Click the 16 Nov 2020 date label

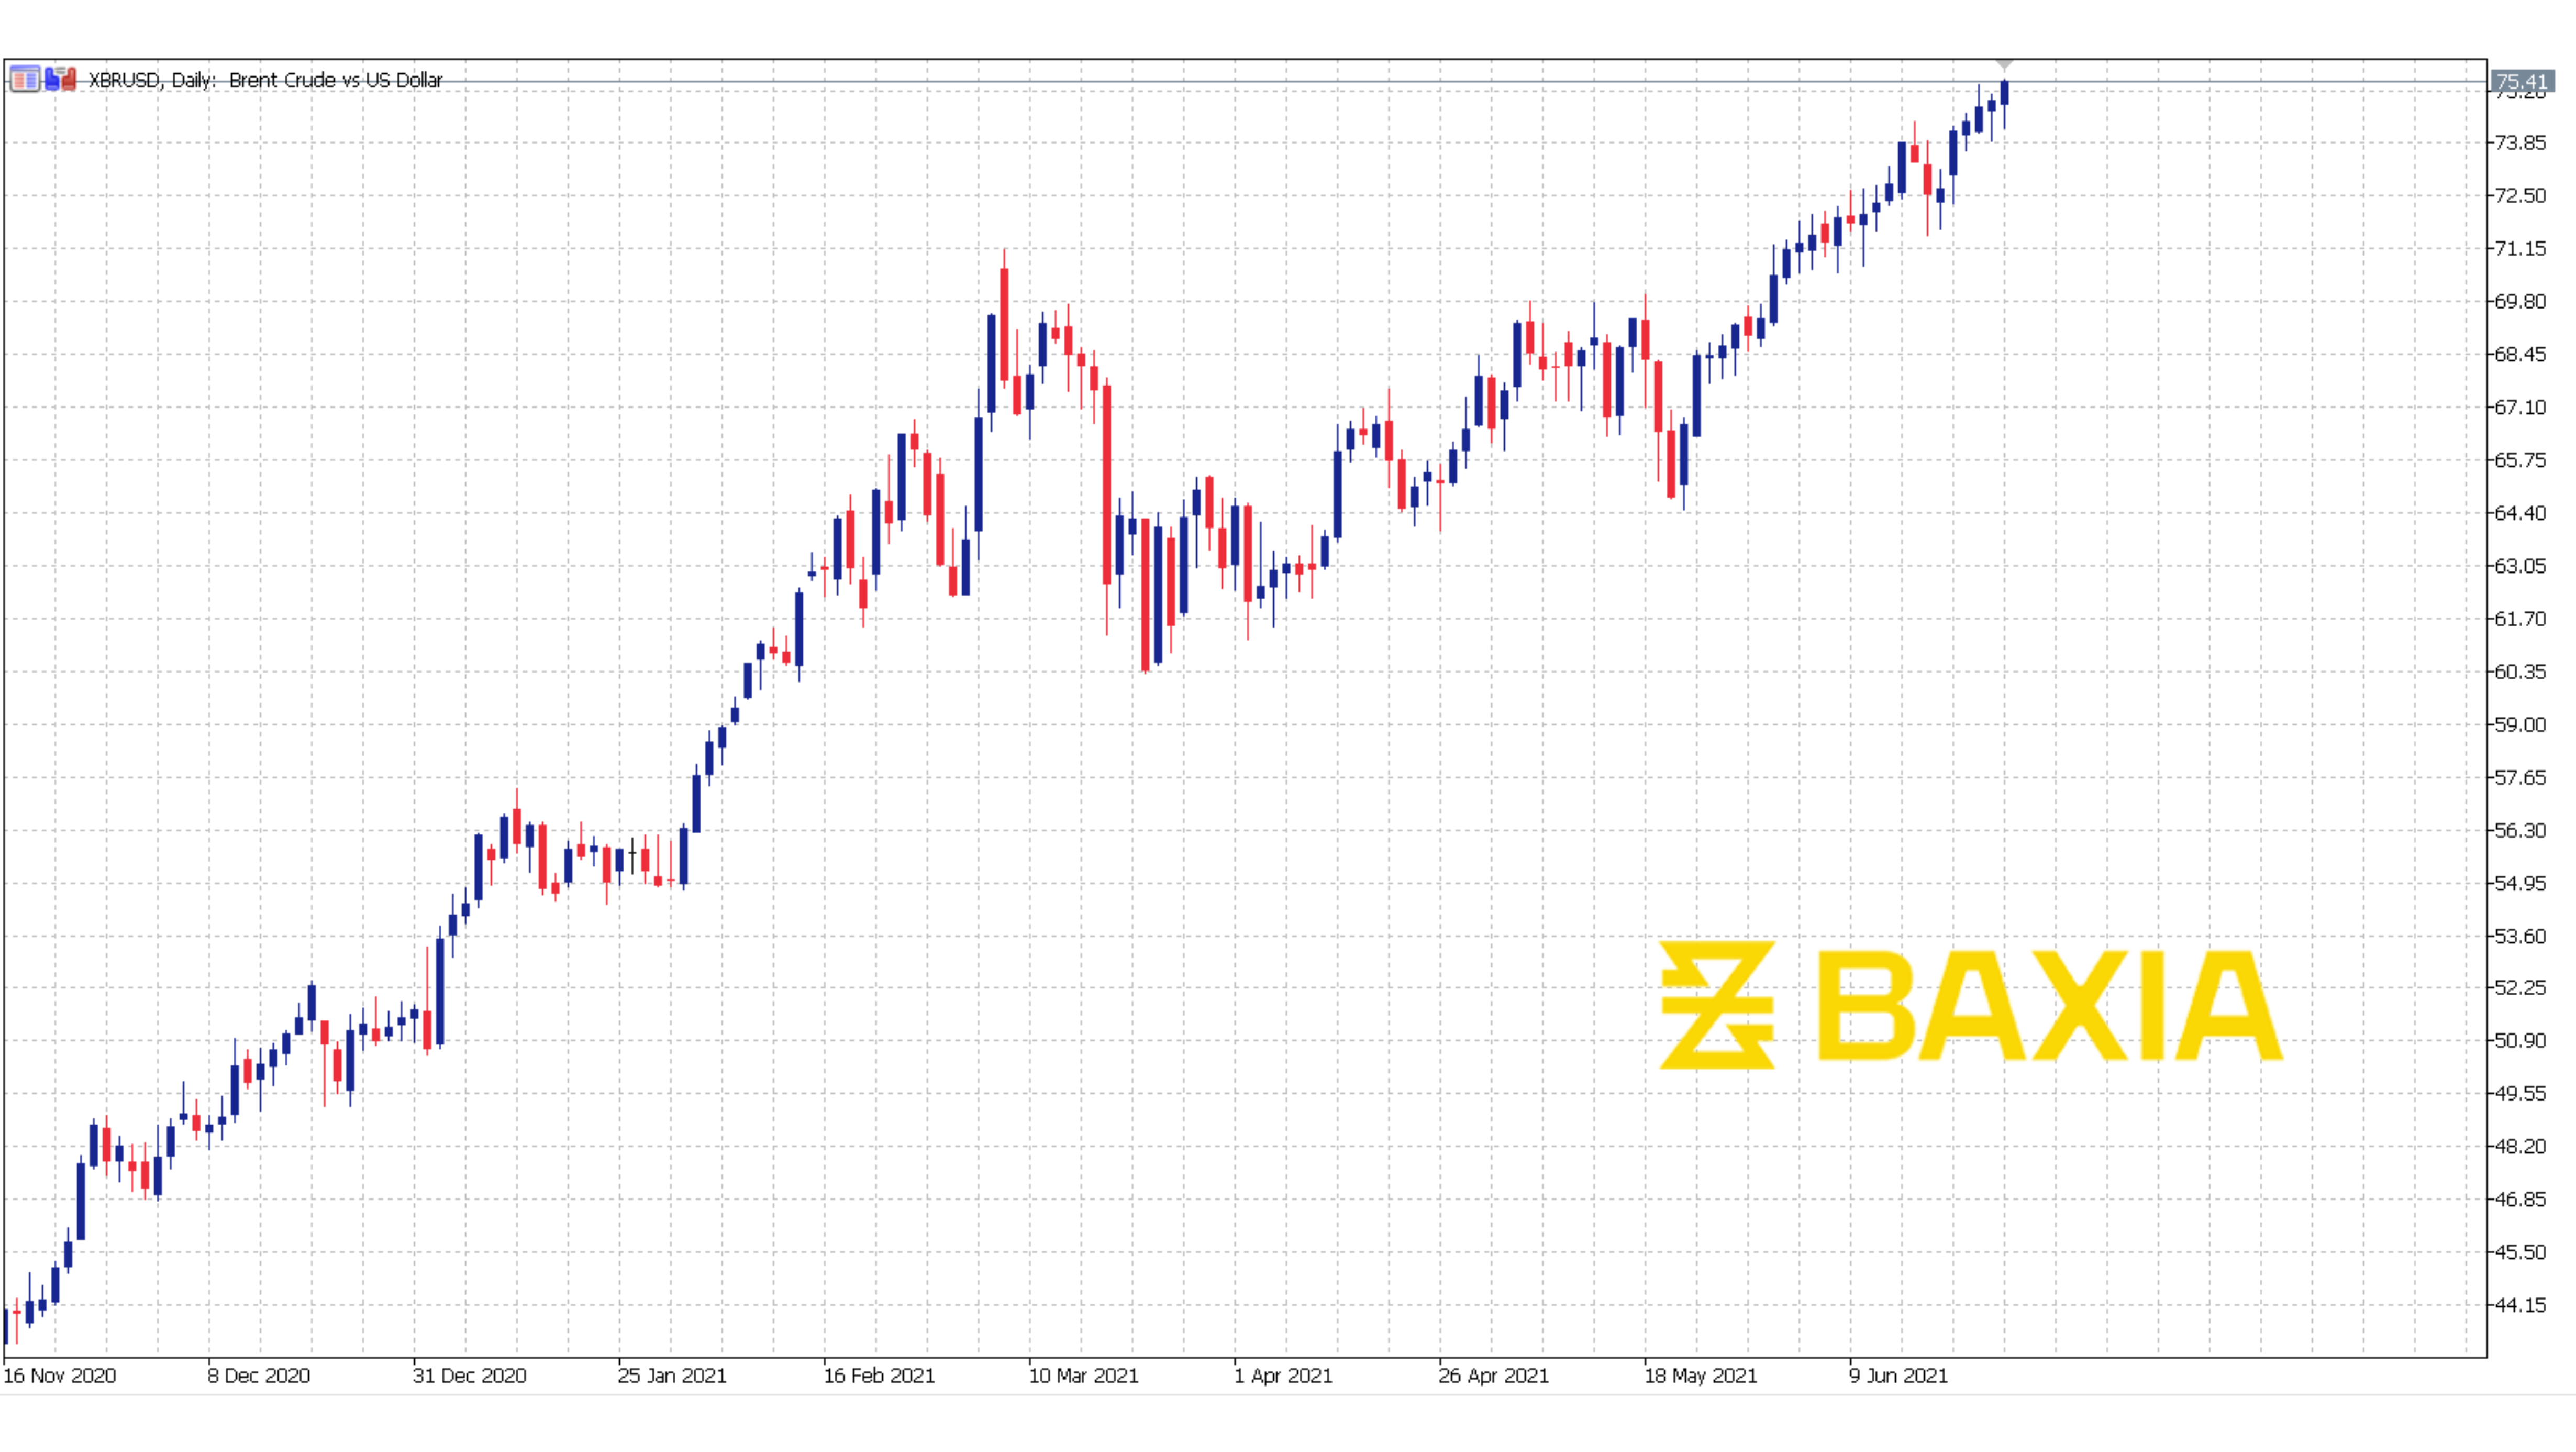point(60,1376)
